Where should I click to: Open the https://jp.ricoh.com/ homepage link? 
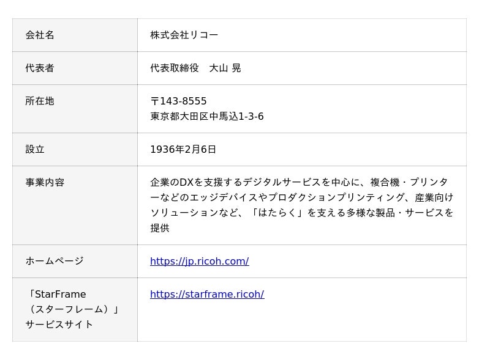[199, 262]
